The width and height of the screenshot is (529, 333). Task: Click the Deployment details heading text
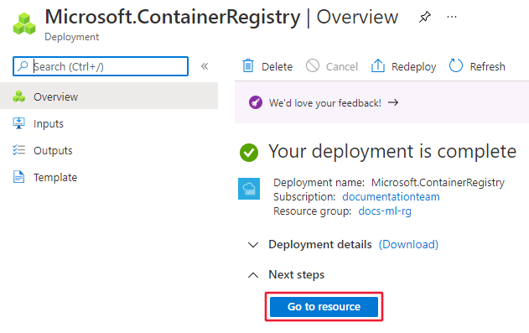[x=319, y=244]
